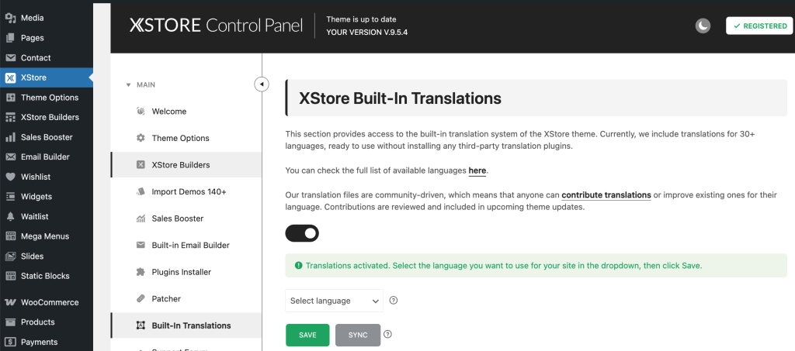Click the Patcher bandage icon

(x=141, y=298)
